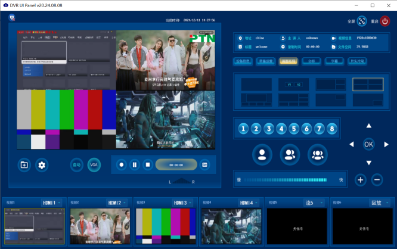Switch to the second tab, next to 设备信息
The width and height of the screenshot is (397, 249).
[x=266, y=61]
